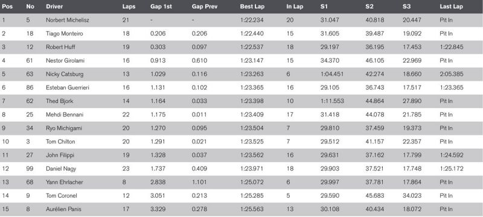This screenshot has width=483, height=217.
Task: Select Yann Ehrlacher's Pit In status
Action: coord(446,182)
